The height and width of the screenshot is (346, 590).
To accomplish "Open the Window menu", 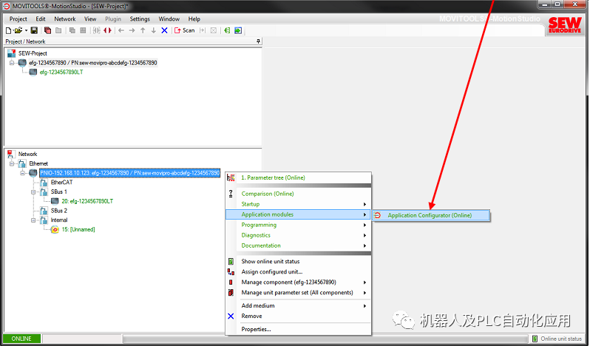I will point(169,18).
